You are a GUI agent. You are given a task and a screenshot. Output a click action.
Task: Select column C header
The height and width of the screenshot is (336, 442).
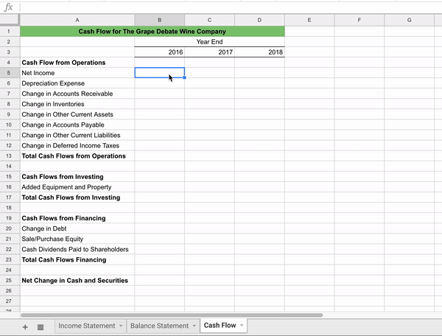click(x=209, y=20)
